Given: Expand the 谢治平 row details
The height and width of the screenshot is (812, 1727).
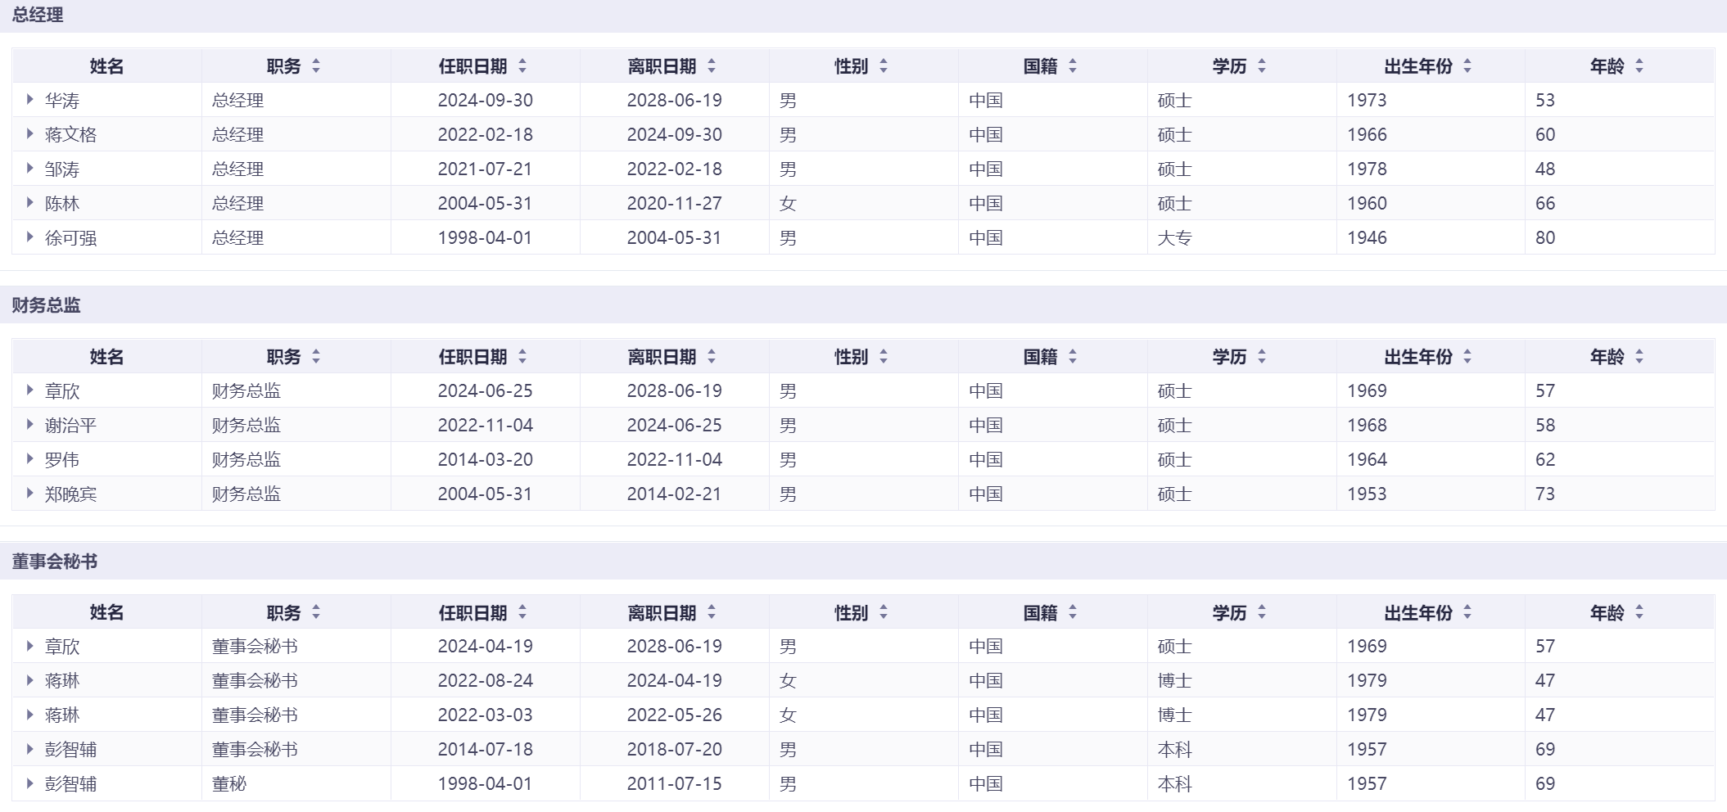Looking at the screenshot, I should tap(30, 425).
